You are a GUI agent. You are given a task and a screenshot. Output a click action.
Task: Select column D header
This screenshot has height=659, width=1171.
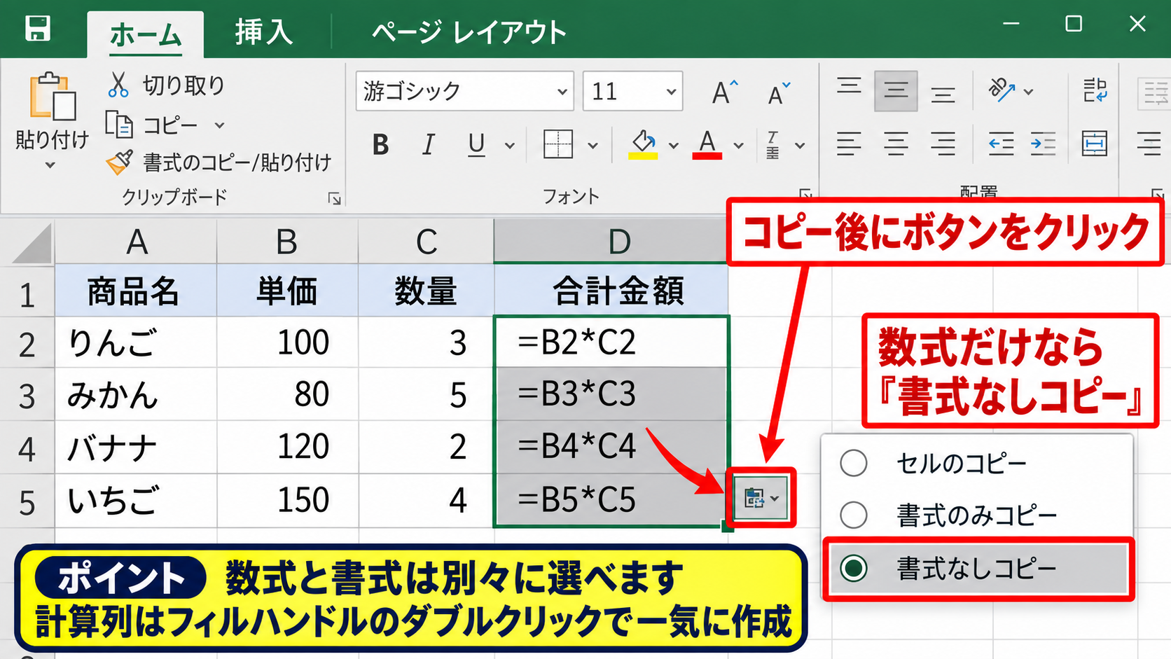[611, 242]
